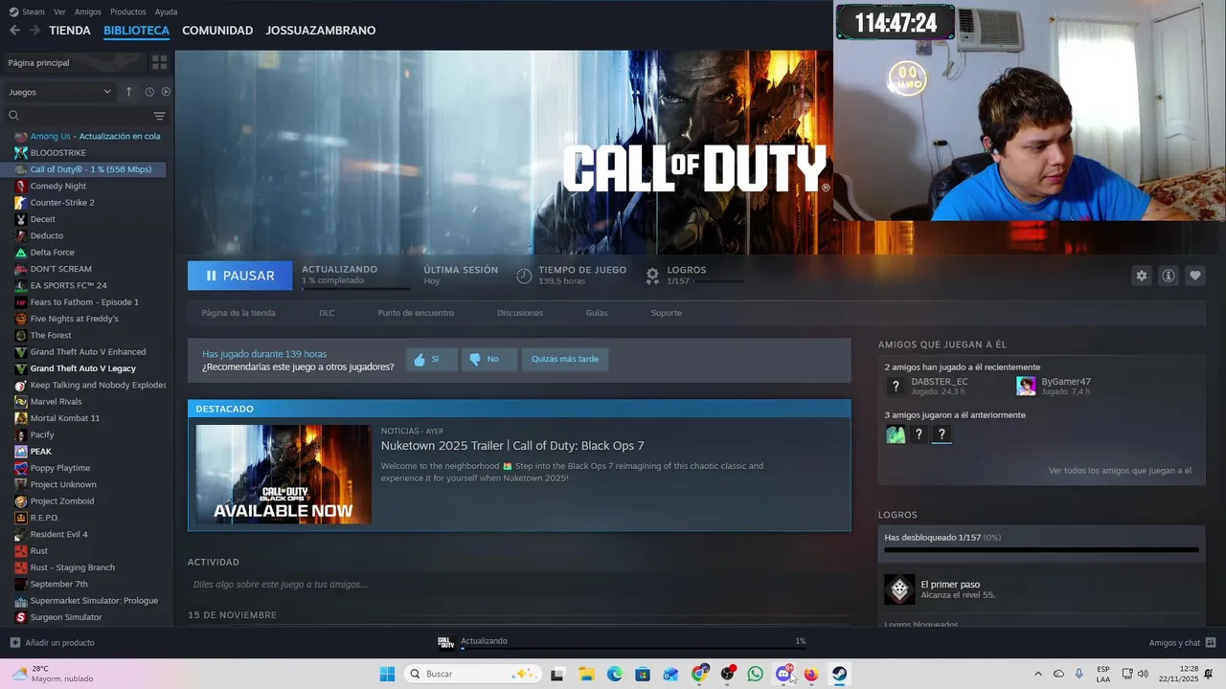1226x689 pixels.
Task: Add Call of Duty to favorites heart
Action: click(1194, 276)
